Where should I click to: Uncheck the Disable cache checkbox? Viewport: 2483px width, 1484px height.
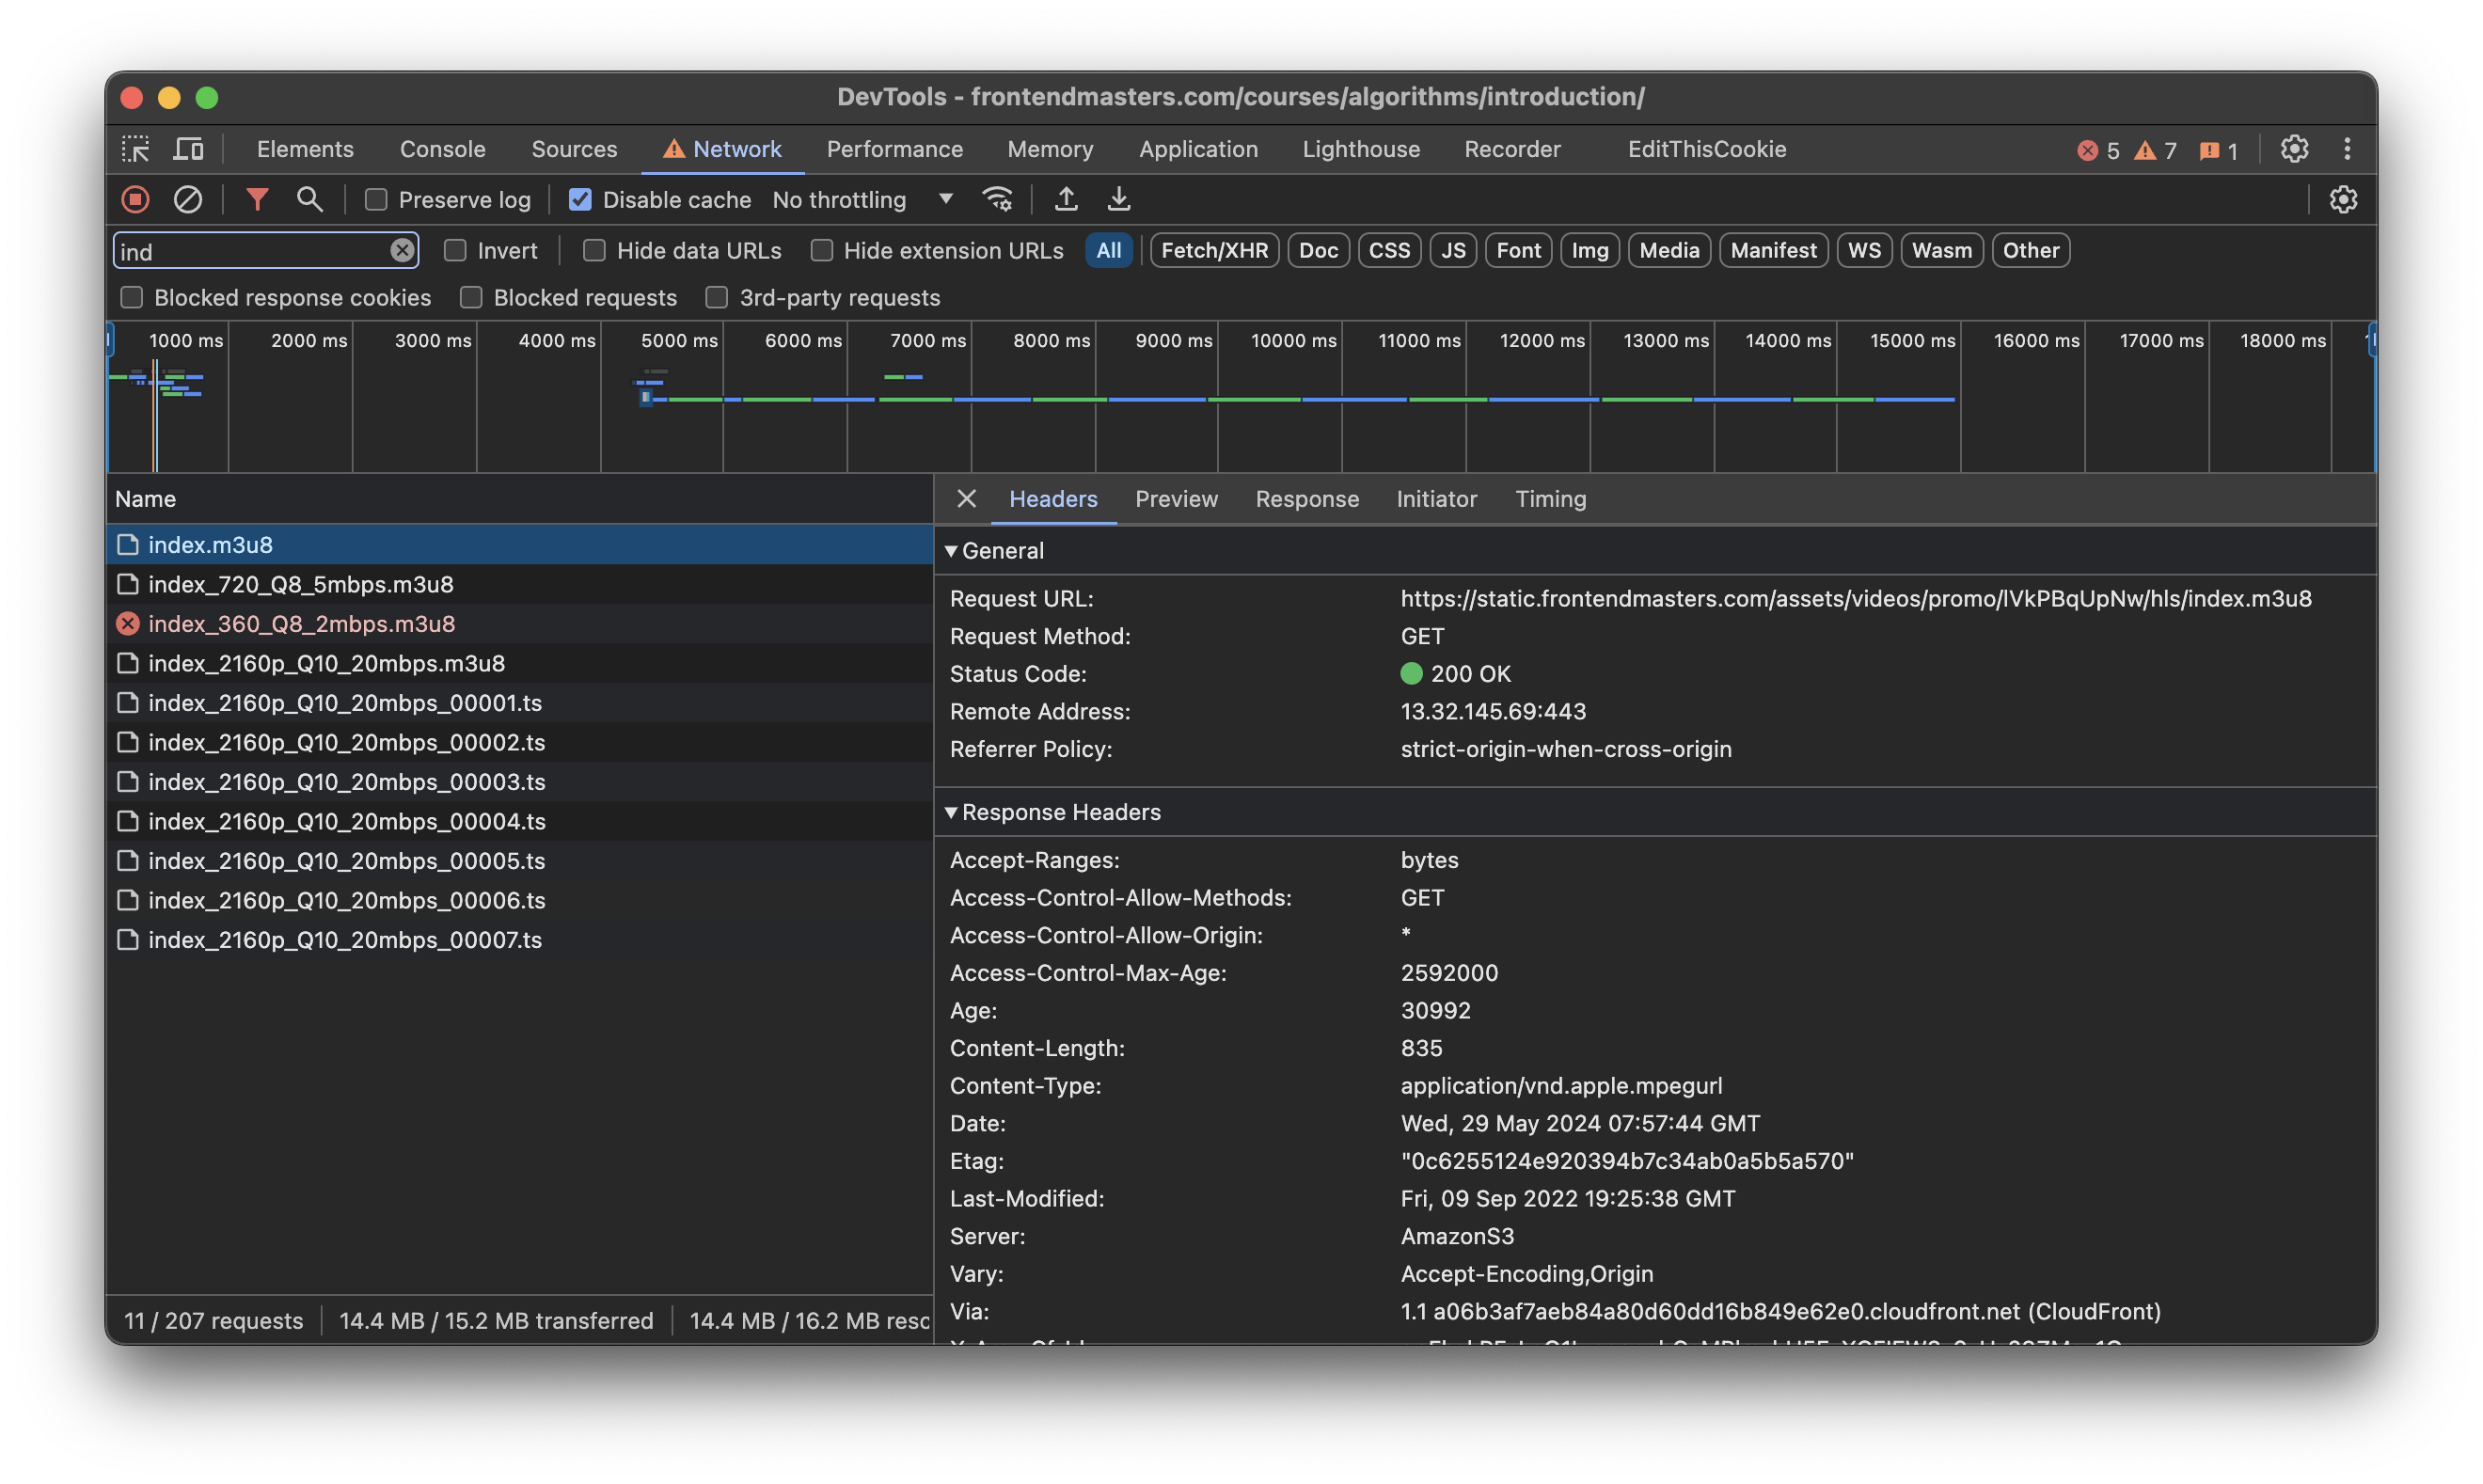point(580,200)
